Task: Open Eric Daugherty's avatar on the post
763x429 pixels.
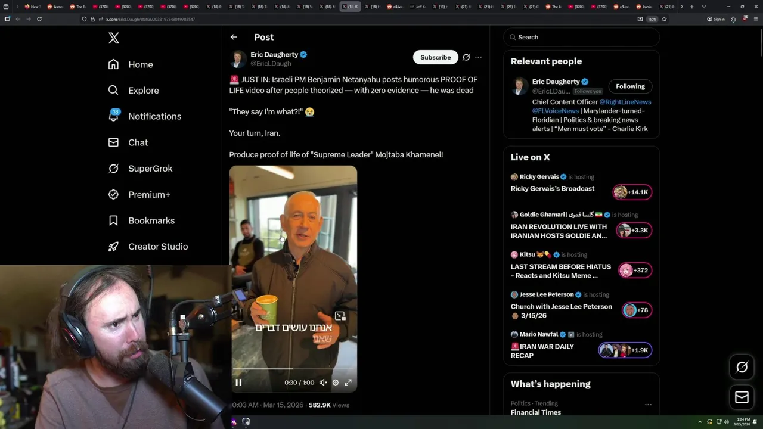Action: 238,59
